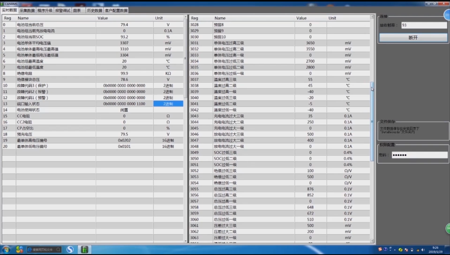Viewport: 450px width, 255px height.
Task: Select the highlighted 2进制 cell in row 13
Action: pyautogui.click(x=168, y=104)
